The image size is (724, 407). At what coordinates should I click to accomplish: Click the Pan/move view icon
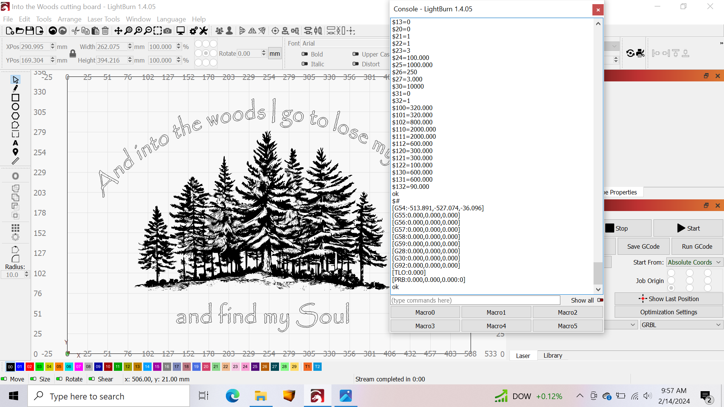(x=118, y=31)
